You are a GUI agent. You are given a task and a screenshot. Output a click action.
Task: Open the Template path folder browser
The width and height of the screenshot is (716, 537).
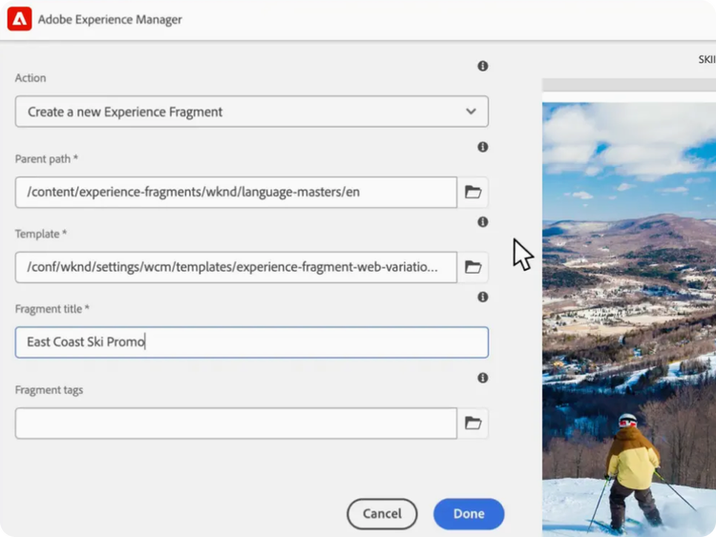pyautogui.click(x=473, y=267)
